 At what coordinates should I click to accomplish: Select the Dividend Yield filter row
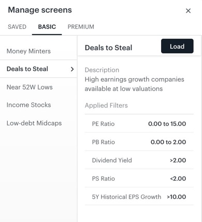pyautogui.click(x=139, y=160)
